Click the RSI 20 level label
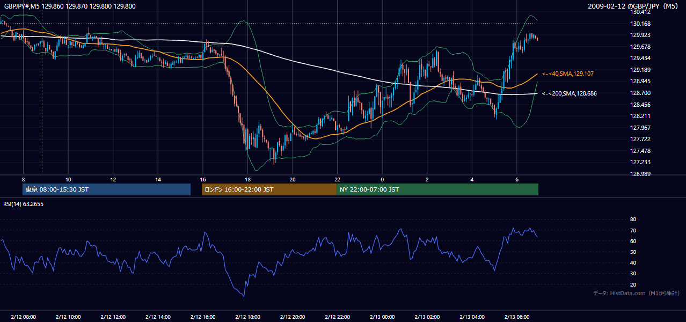 pyautogui.click(x=633, y=284)
